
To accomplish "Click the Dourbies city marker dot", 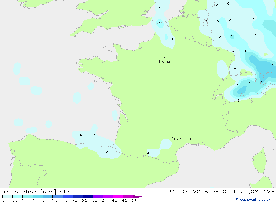I will pyautogui.click(x=181, y=135).
